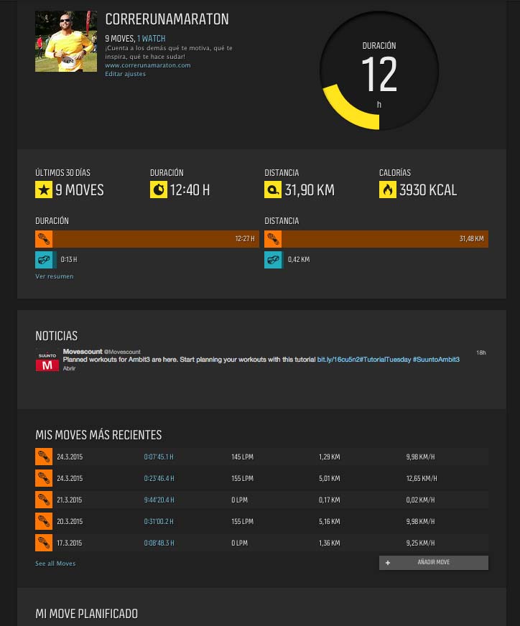Click running icon for the 20.3.2015 move

click(x=44, y=521)
